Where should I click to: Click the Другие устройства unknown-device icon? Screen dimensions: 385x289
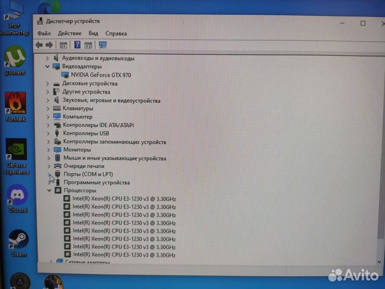(57, 92)
